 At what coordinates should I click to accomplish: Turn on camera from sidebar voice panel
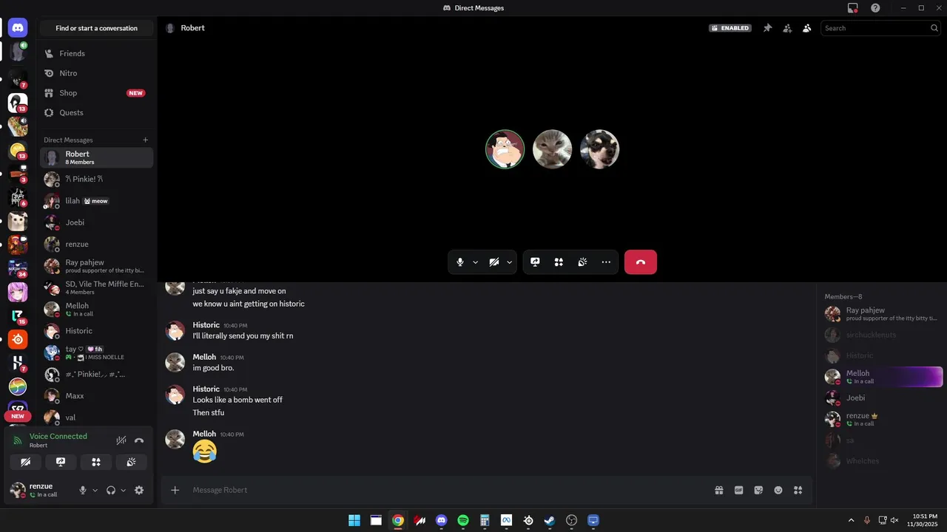pyautogui.click(x=25, y=462)
